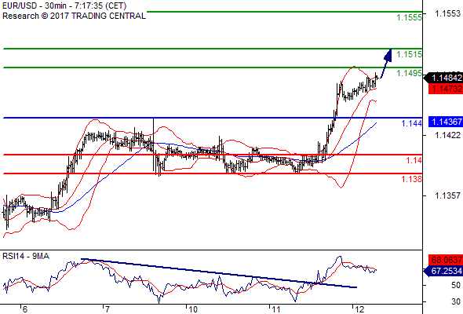Click the blue price tag 1.14367
The width and height of the screenshot is (463, 314).
pyautogui.click(x=446, y=122)
